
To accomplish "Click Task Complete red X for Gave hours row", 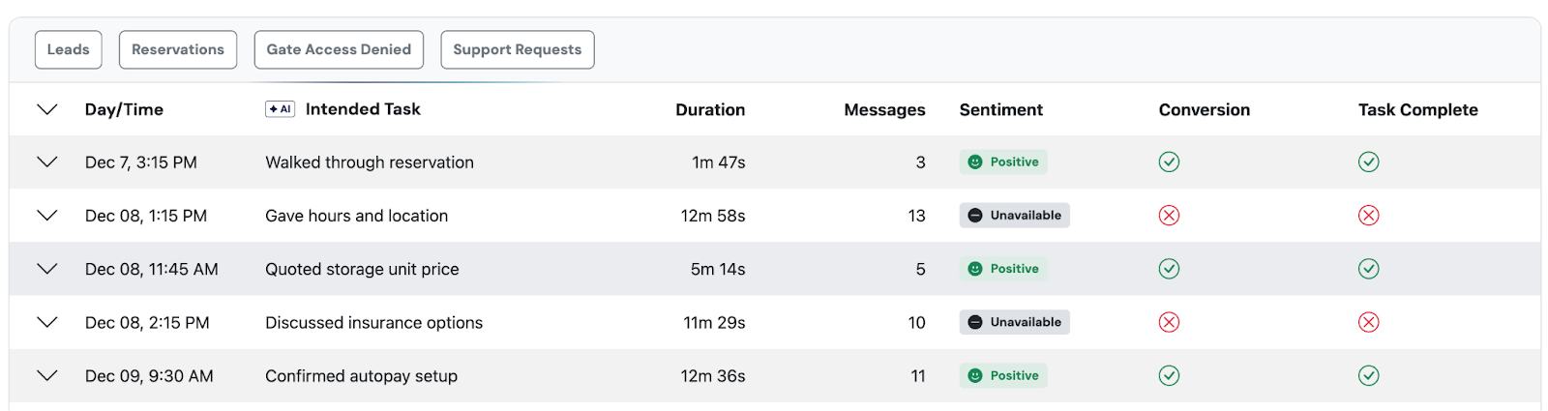I will click(1368, 216).
